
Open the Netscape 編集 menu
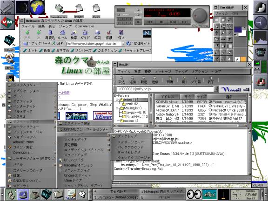(41, 27)
